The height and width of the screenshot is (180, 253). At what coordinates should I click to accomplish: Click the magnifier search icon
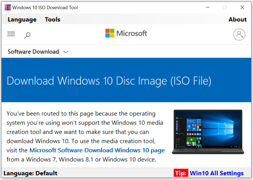click(x=27, y=36)
